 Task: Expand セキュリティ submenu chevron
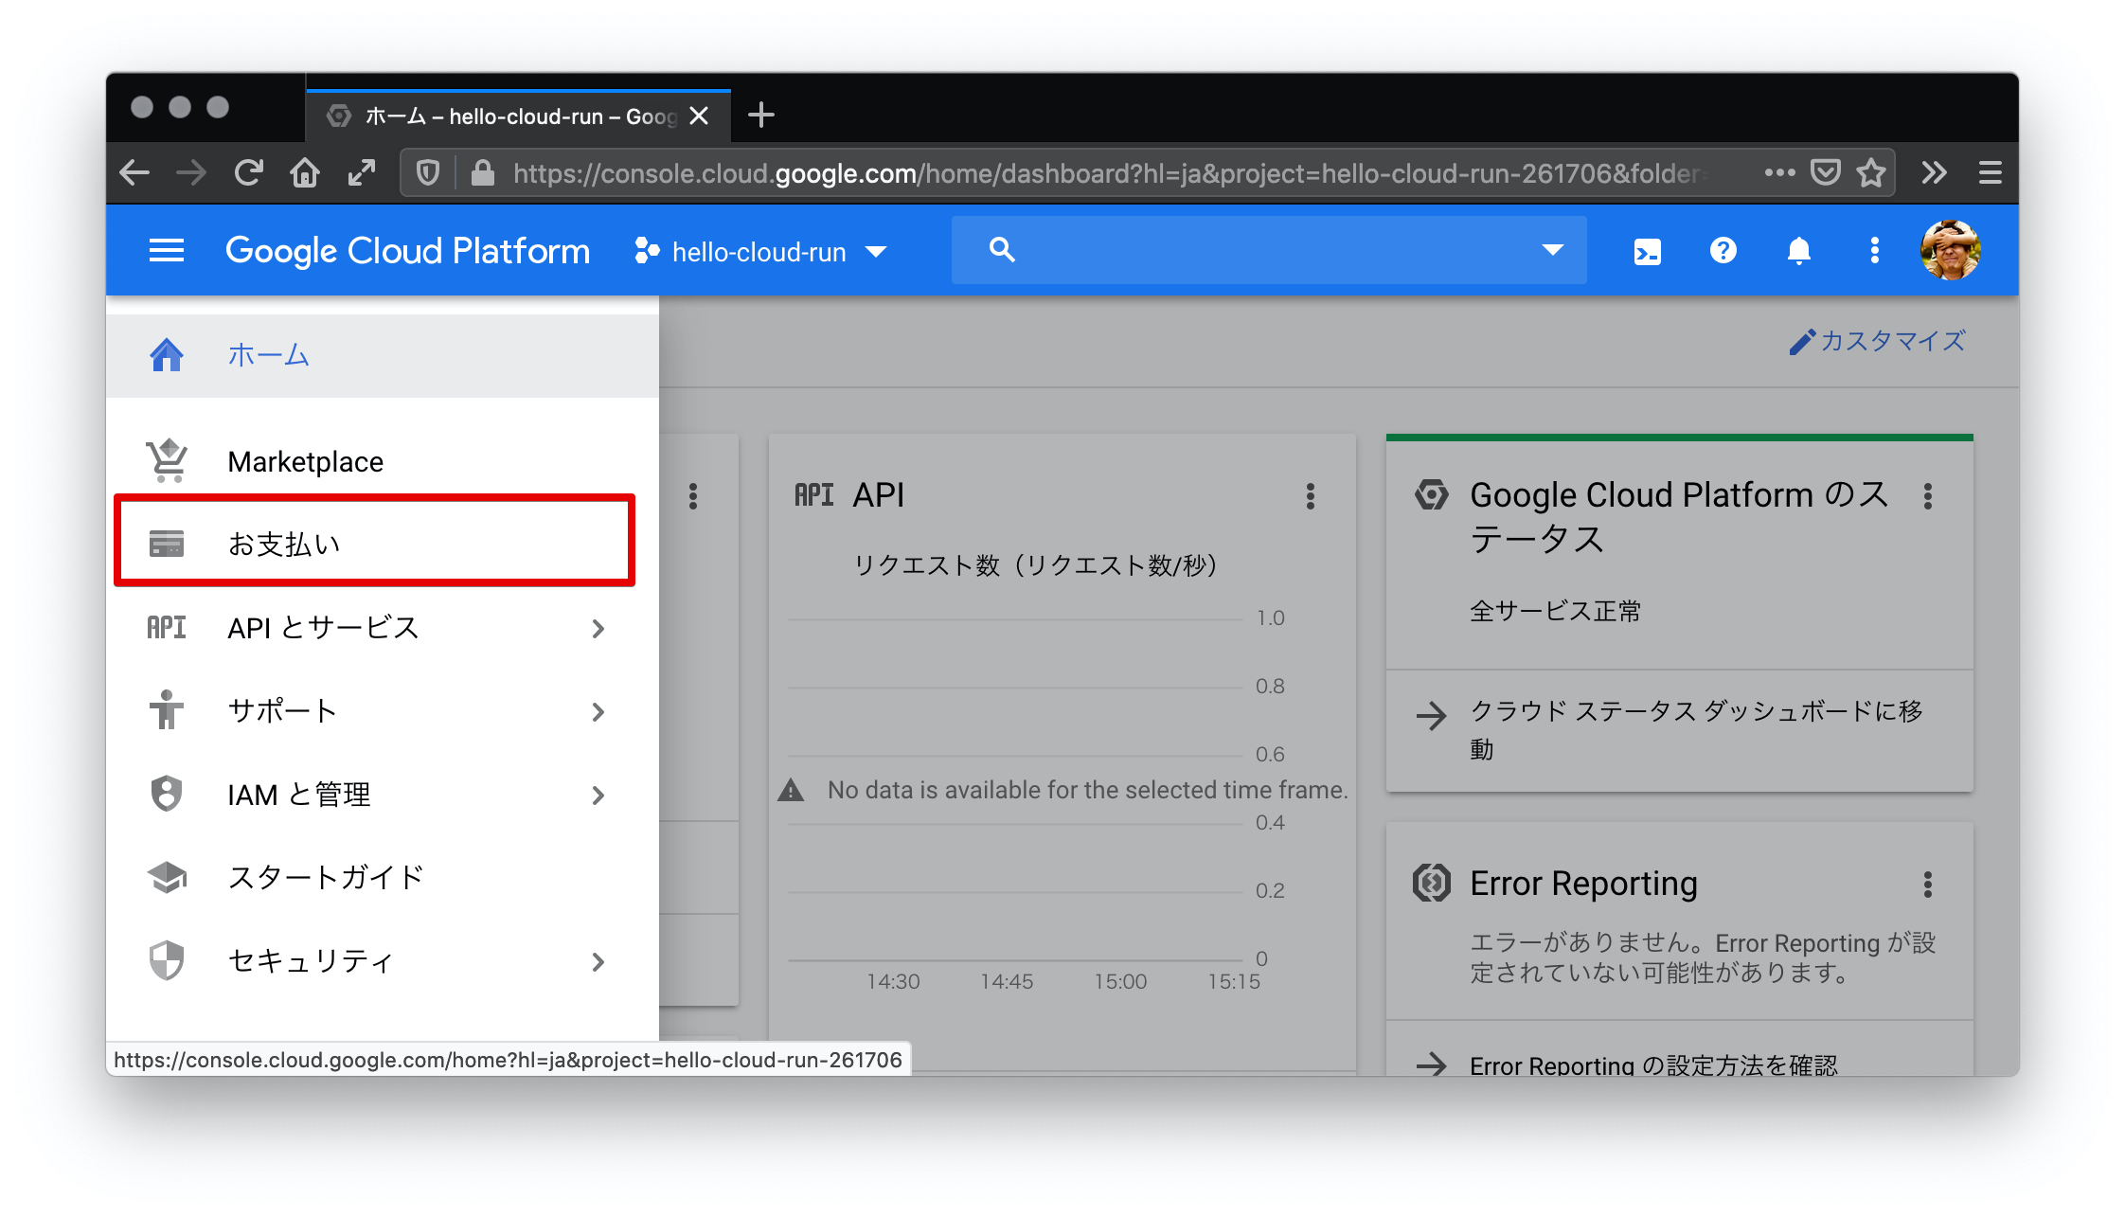tap(598, 962)
